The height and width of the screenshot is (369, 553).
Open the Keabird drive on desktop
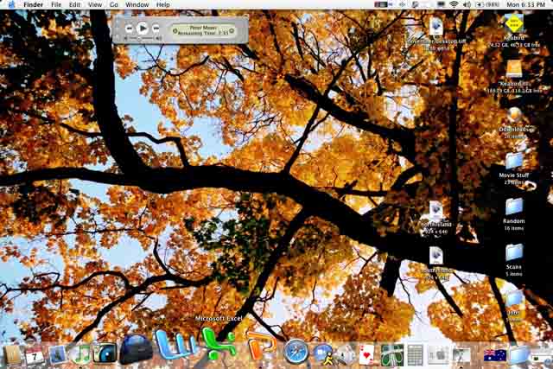coord(514,23)
